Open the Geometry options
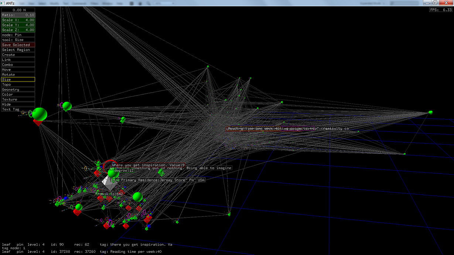454x255 pixels. tap(18, 89)
